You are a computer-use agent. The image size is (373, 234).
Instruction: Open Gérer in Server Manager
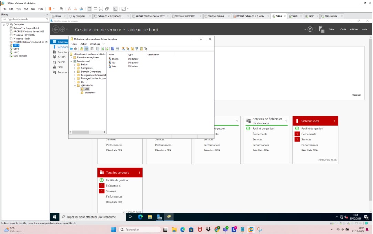pyautogui.click(x=332, y=30)
